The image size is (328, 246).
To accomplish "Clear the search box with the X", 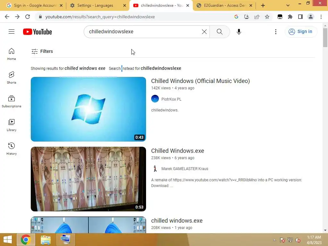I will (x=204, y=32).
